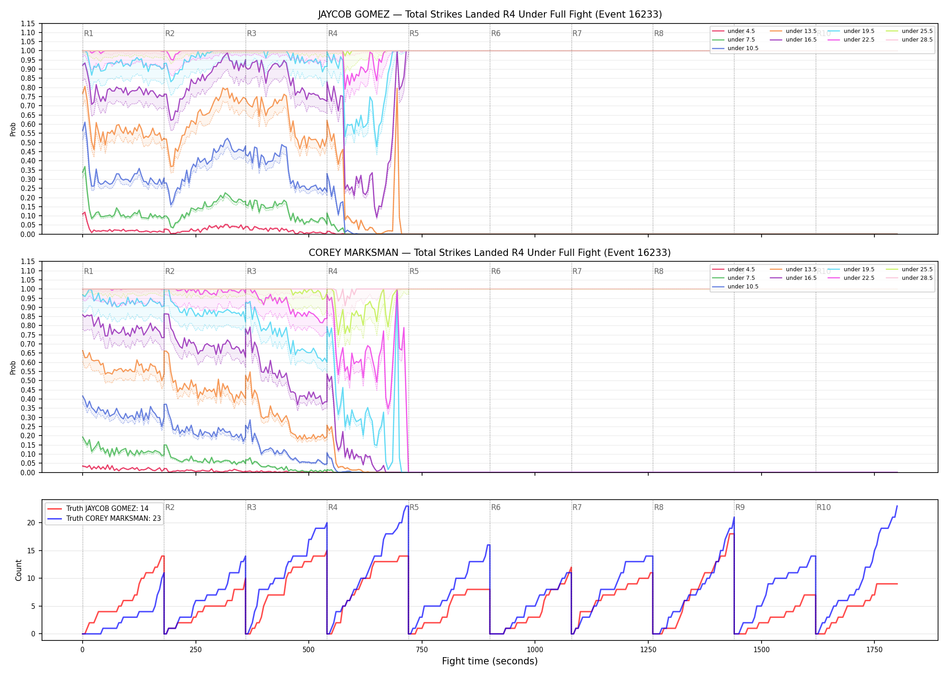Click round marker R7 in the Marksman chart
This screenshot has height=677, width=948.
pos(577,271)
